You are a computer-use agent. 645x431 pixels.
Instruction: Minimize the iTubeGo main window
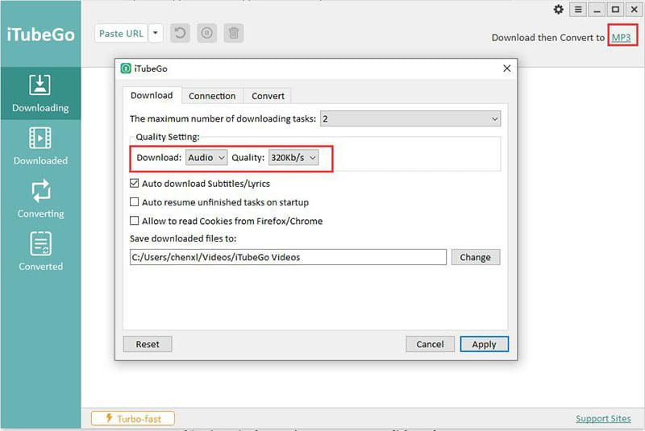point(597,9)
